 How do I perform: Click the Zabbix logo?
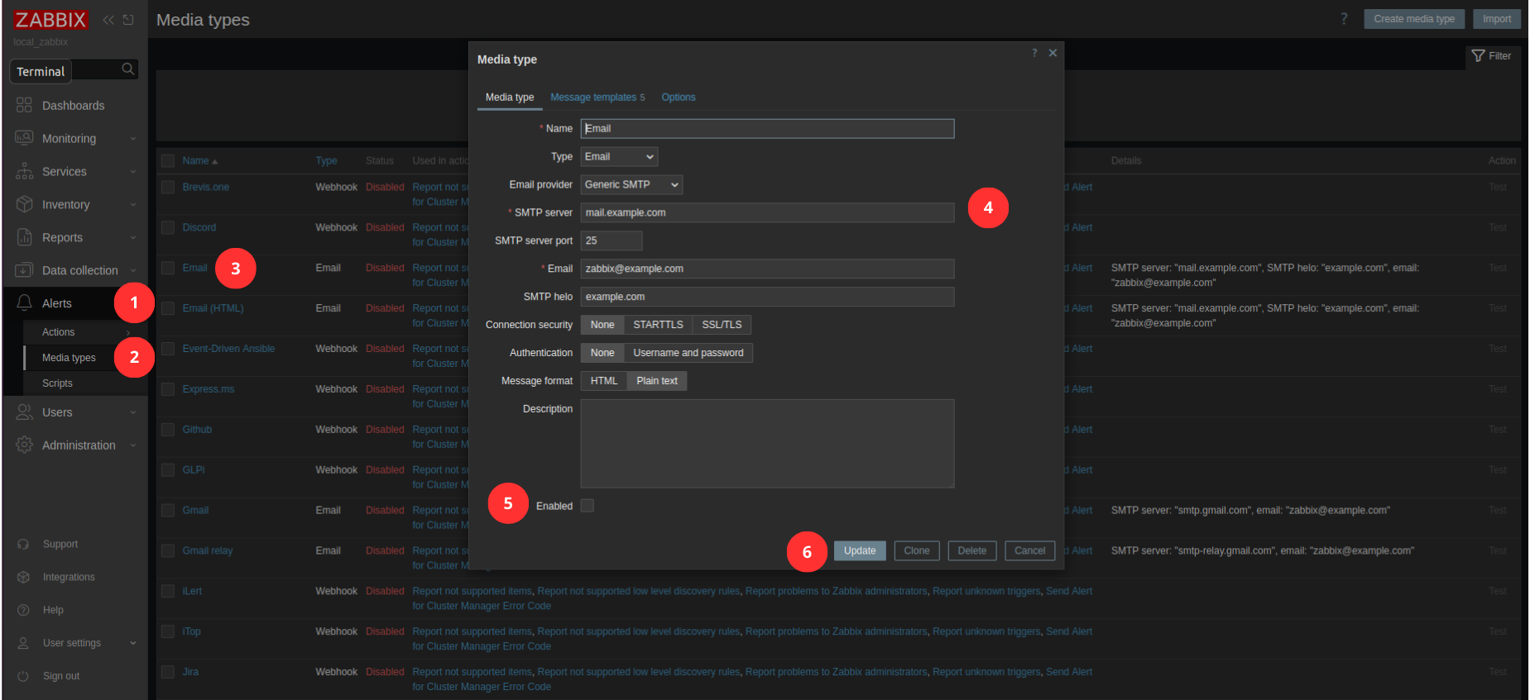(x=50, y=20)
